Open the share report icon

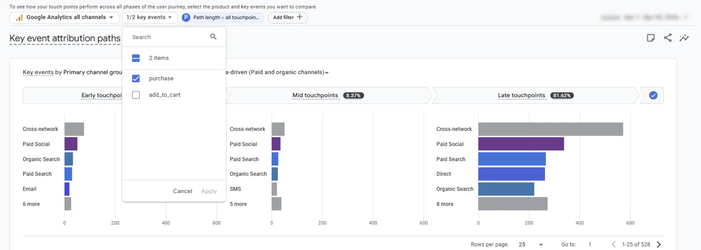[x=668, y=38]
